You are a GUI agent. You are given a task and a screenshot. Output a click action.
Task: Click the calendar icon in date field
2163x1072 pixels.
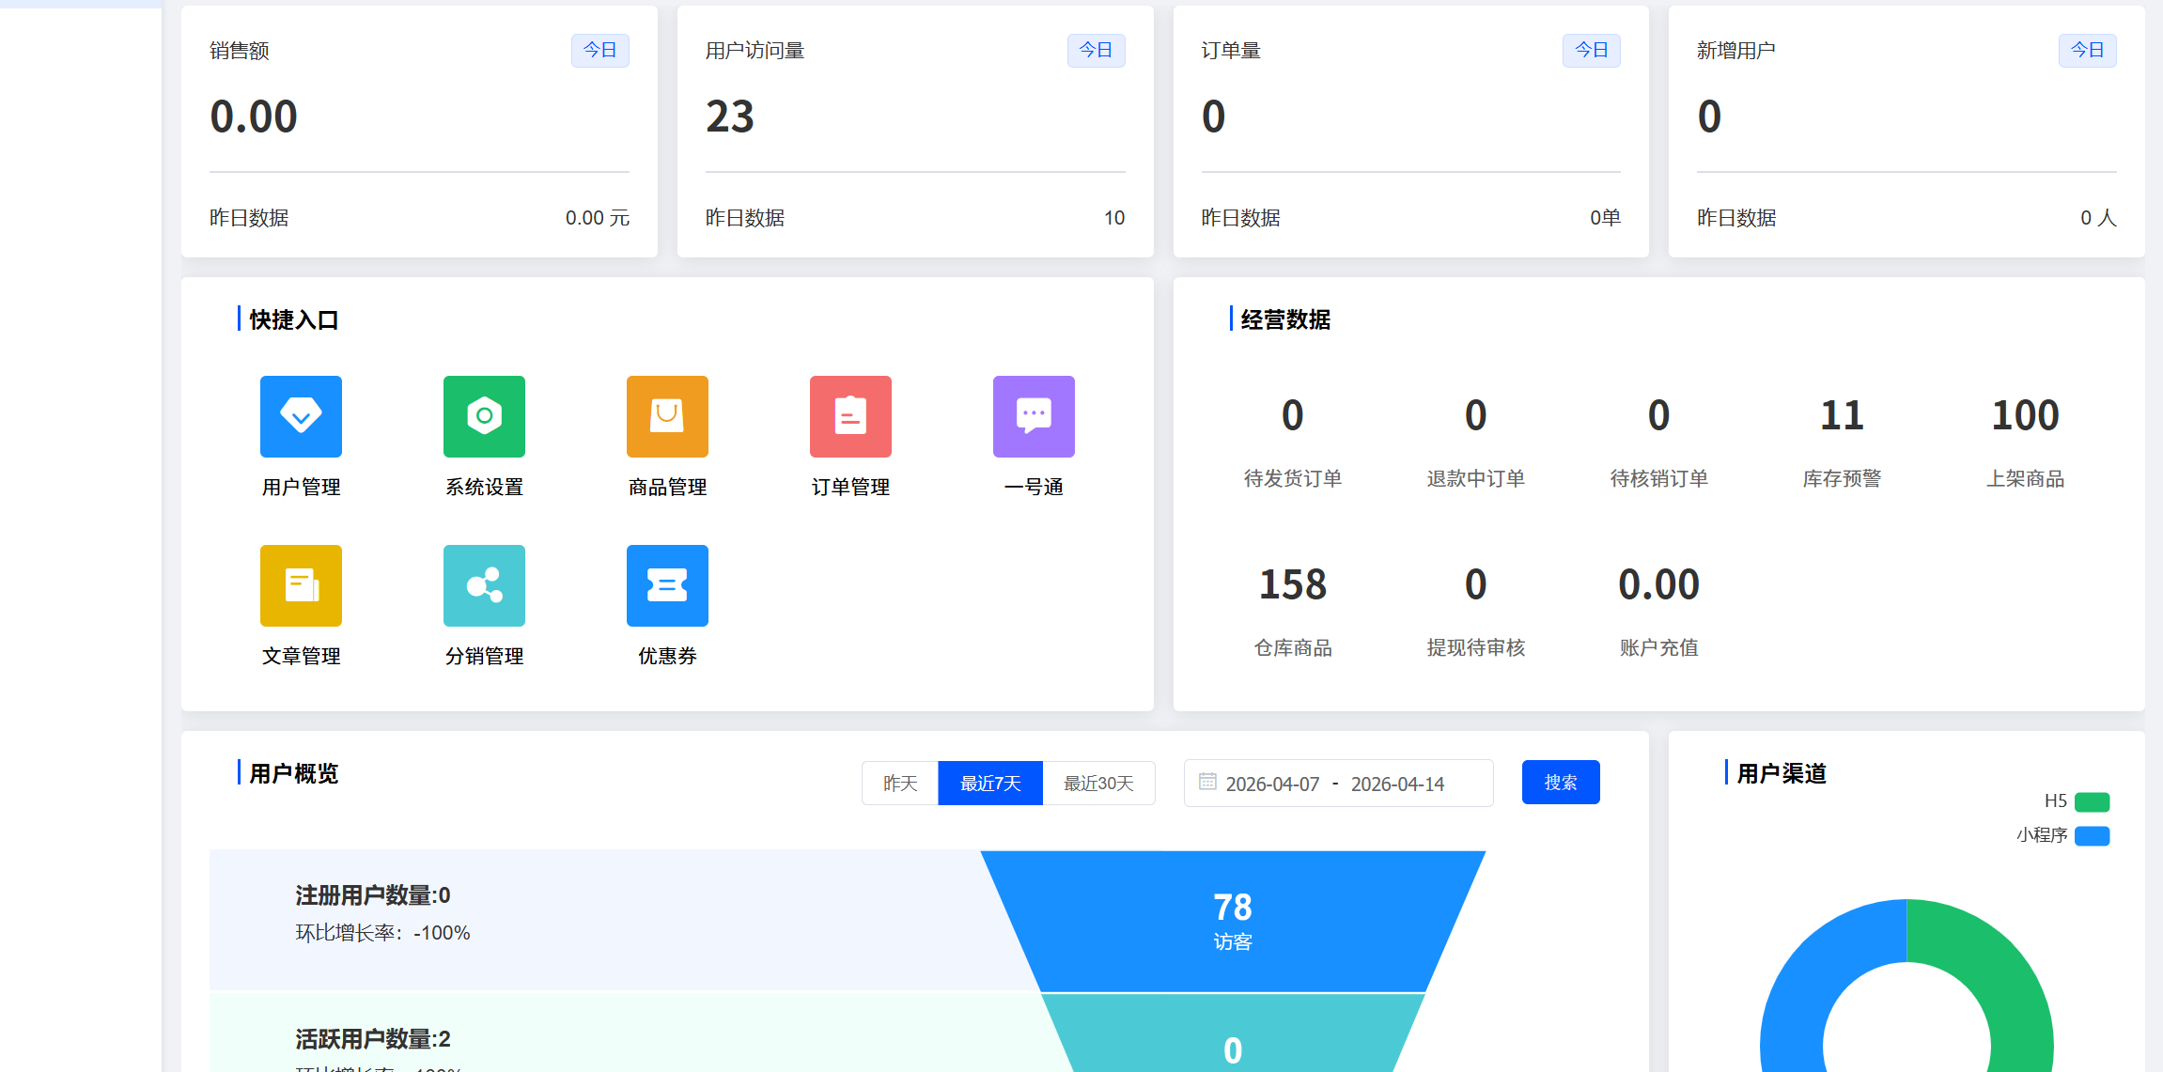(1207, 782)
